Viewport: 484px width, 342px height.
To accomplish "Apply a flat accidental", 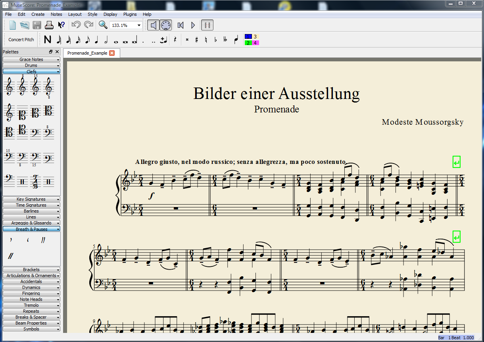I will 215,40.
